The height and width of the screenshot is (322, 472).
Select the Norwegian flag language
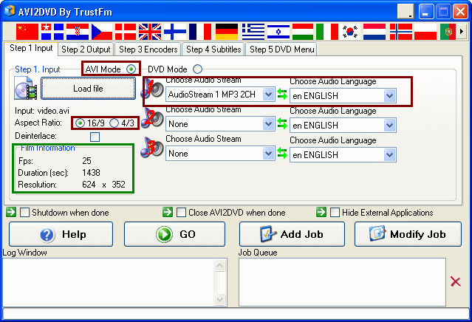pos(401,32)
